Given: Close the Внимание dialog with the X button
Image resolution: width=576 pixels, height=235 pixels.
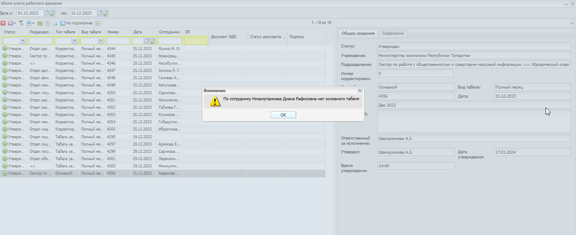Looking at the screenshot, I should [360, 90].
